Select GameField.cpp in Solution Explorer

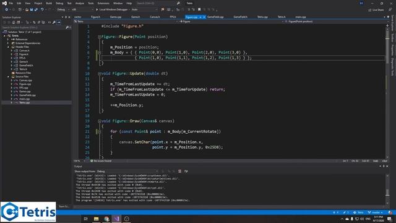tap(27, 95)
